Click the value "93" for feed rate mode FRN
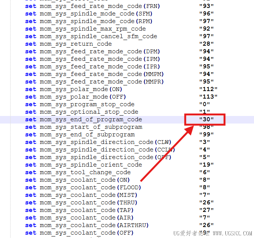 point(206,6)
